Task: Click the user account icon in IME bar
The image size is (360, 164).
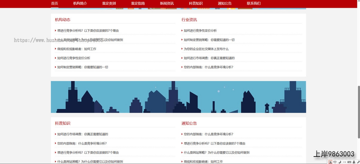Action: click(354, 162)
